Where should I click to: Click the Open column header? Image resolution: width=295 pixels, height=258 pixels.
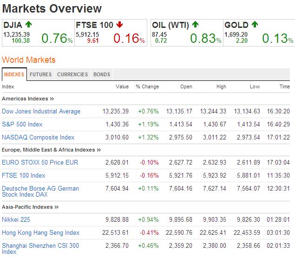point(186,86)
